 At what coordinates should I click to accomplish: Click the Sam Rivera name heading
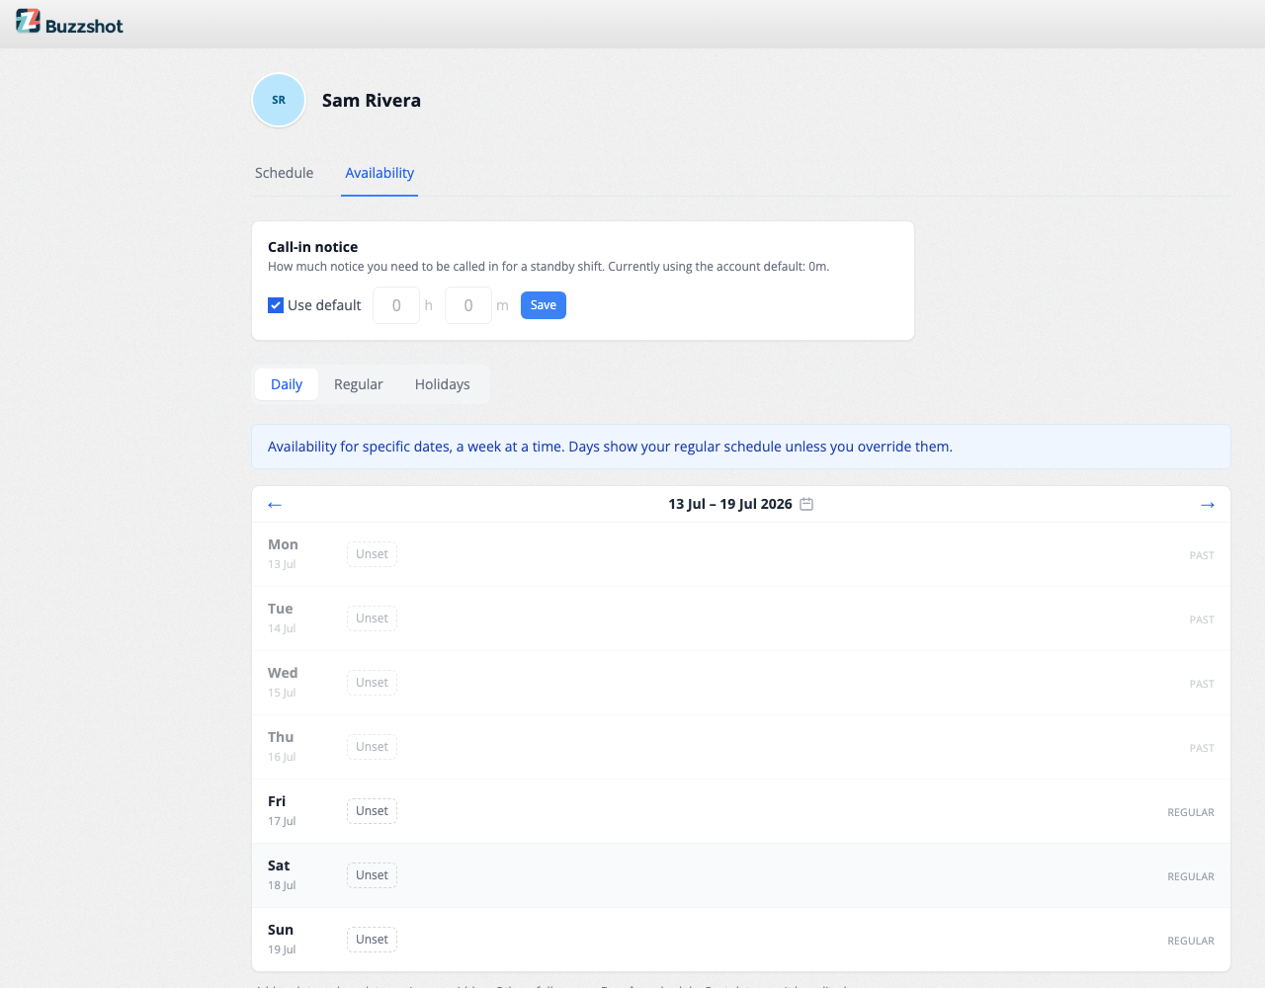[372, 100]
